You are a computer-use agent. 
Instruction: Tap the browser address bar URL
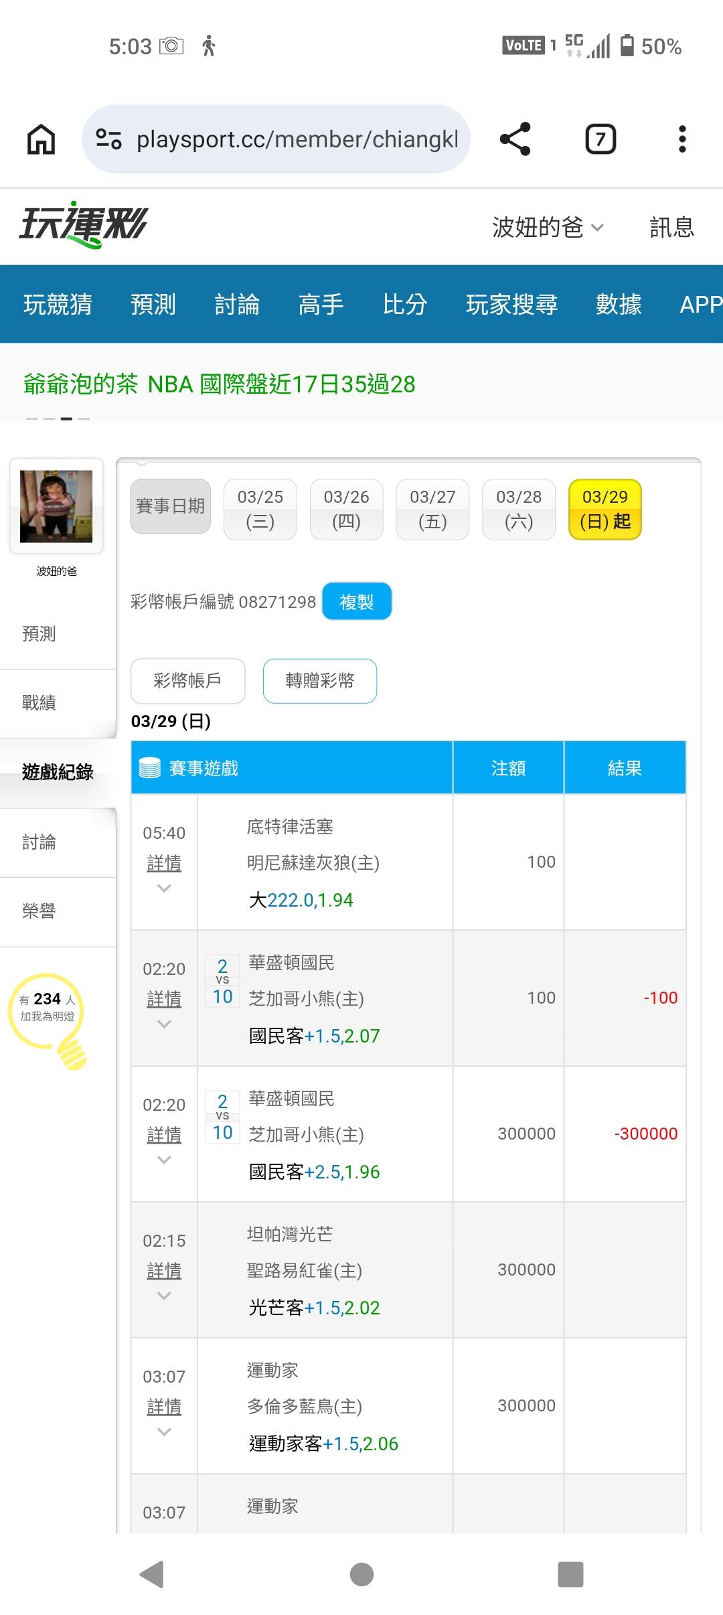[297, 139]
